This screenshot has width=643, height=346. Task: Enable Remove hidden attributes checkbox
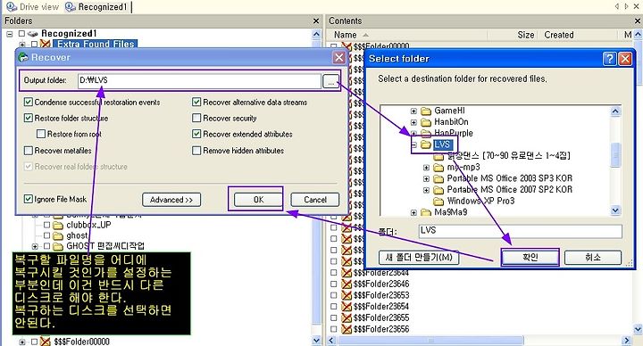click(x=196, y=151)
